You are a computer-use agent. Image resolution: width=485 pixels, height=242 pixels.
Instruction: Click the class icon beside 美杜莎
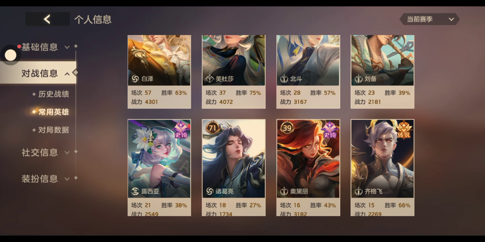(x=209, y=79)
